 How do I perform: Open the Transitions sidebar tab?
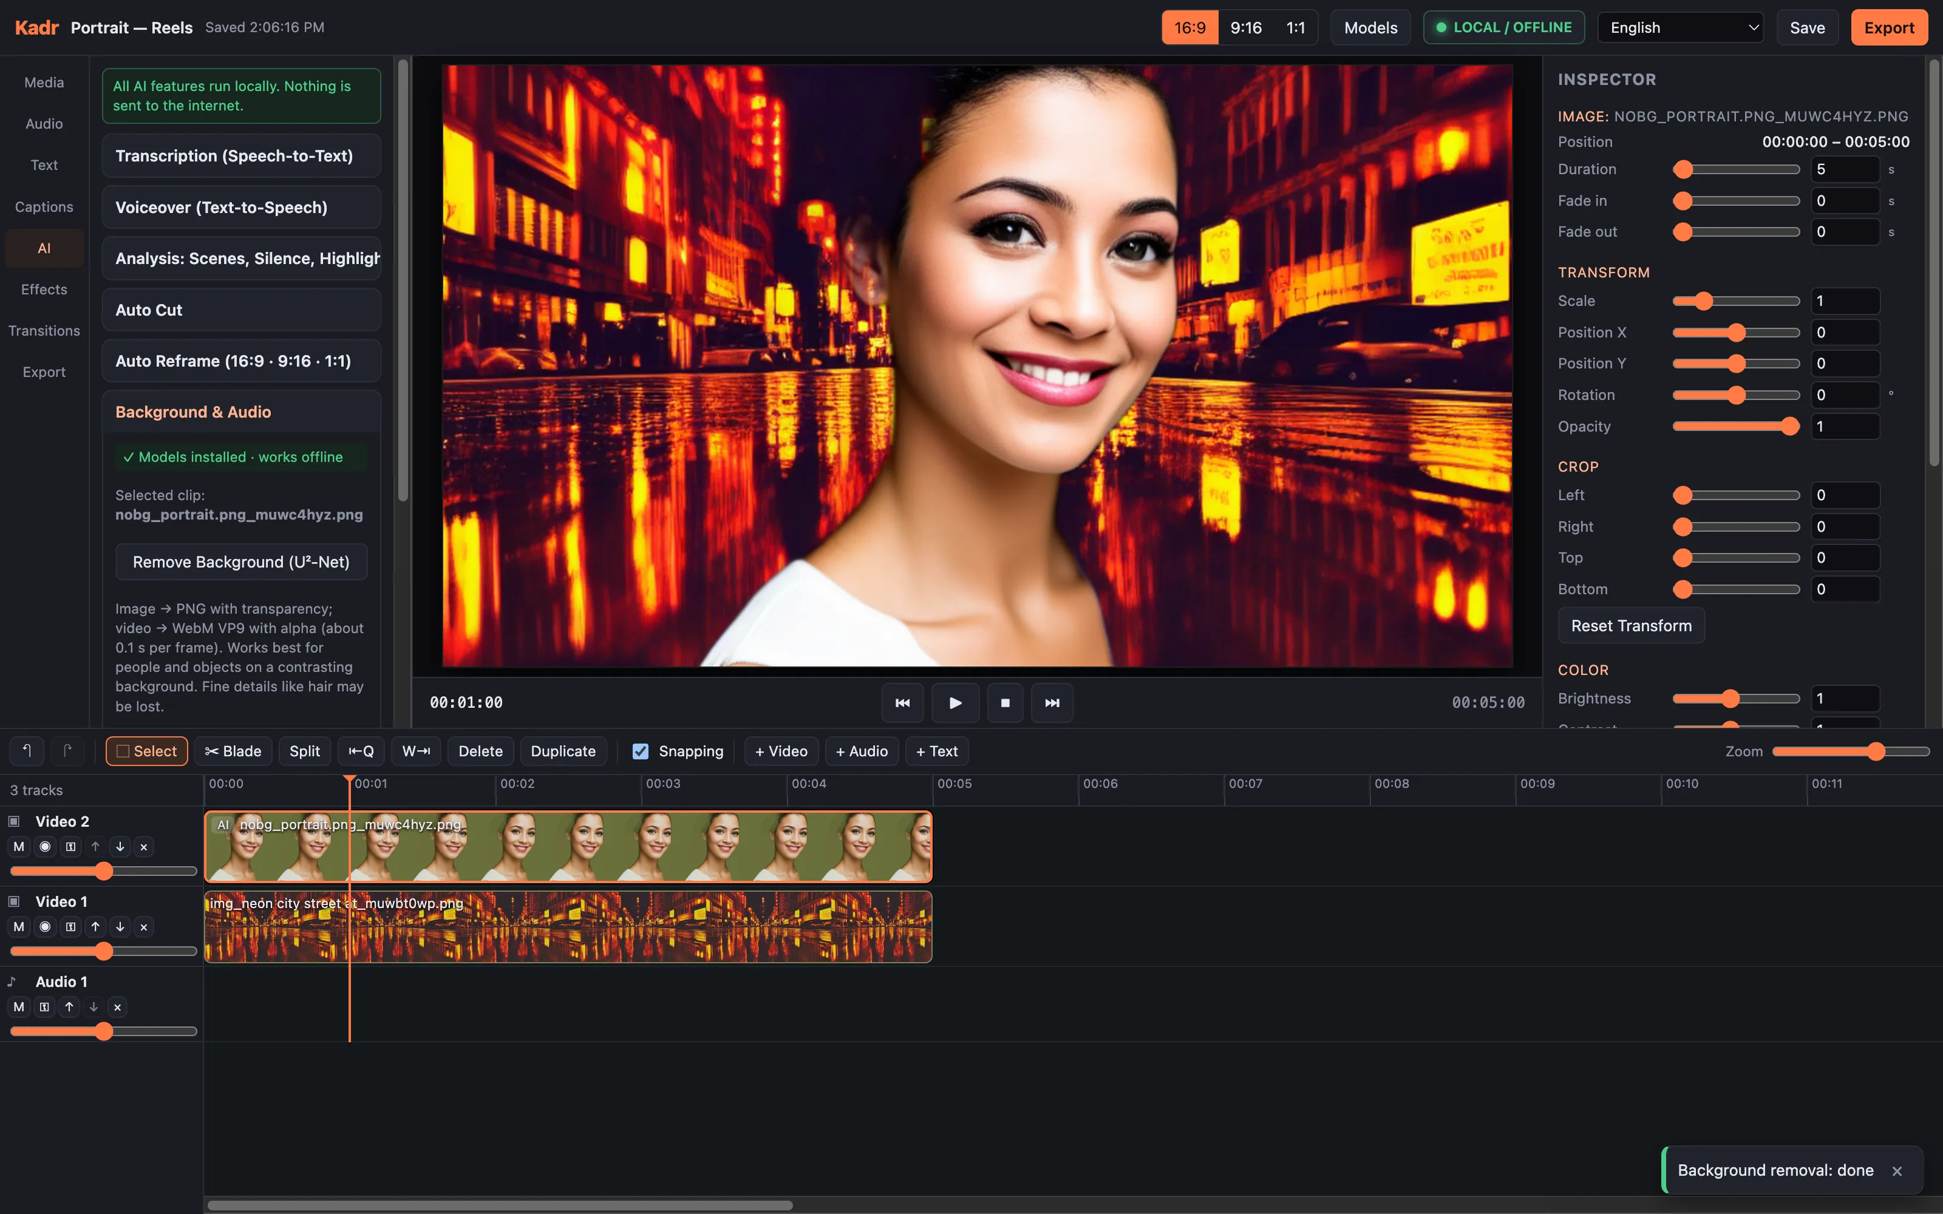(x=44, y=331)
